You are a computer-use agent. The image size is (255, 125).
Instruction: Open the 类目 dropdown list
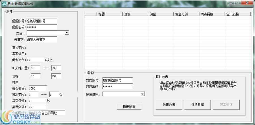(x=67, y=33)
